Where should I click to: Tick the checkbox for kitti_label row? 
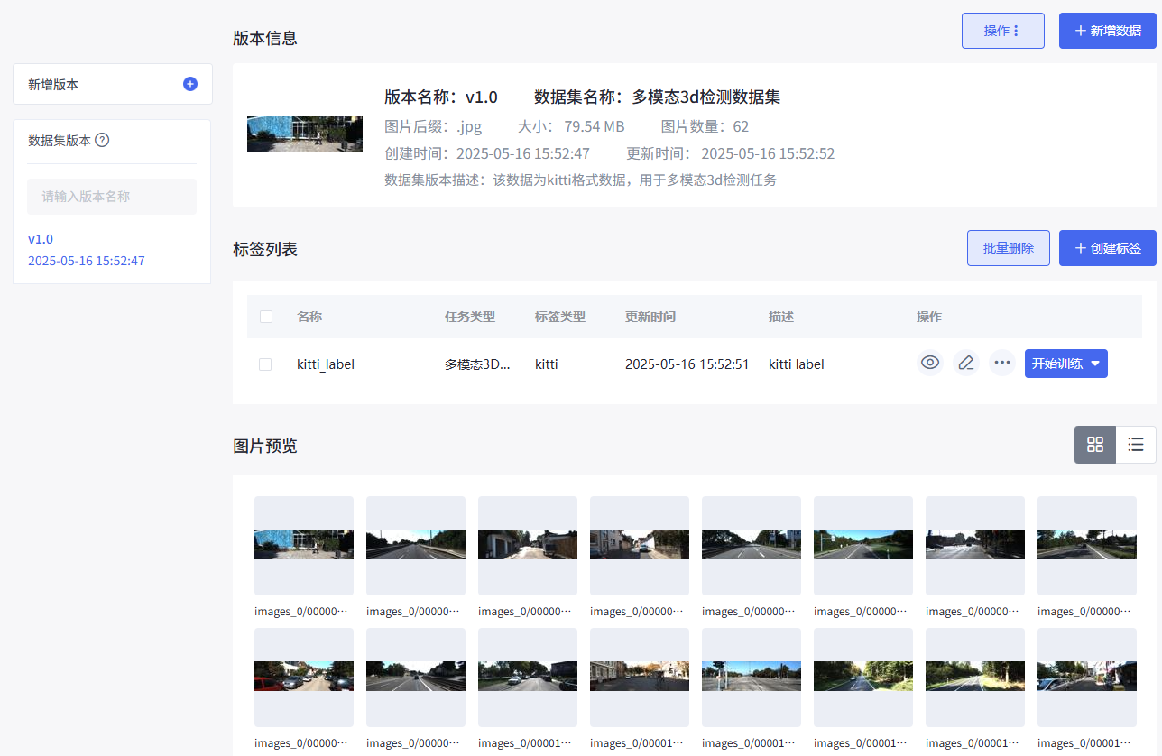(x=265, y=364)
